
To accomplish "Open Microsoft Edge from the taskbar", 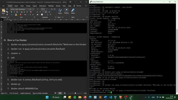I will click(x=90, y=97).
